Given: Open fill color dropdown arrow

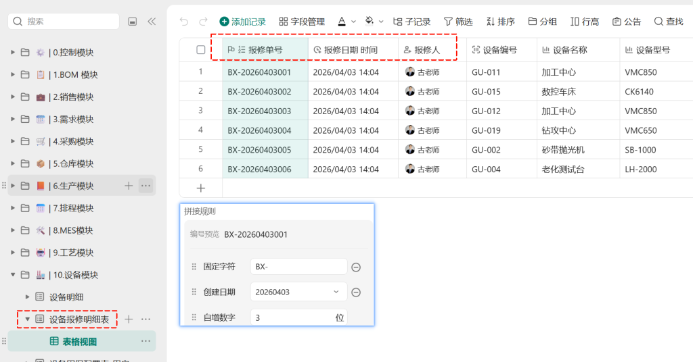Looking at the screenshot, I should tap(381, 22).
